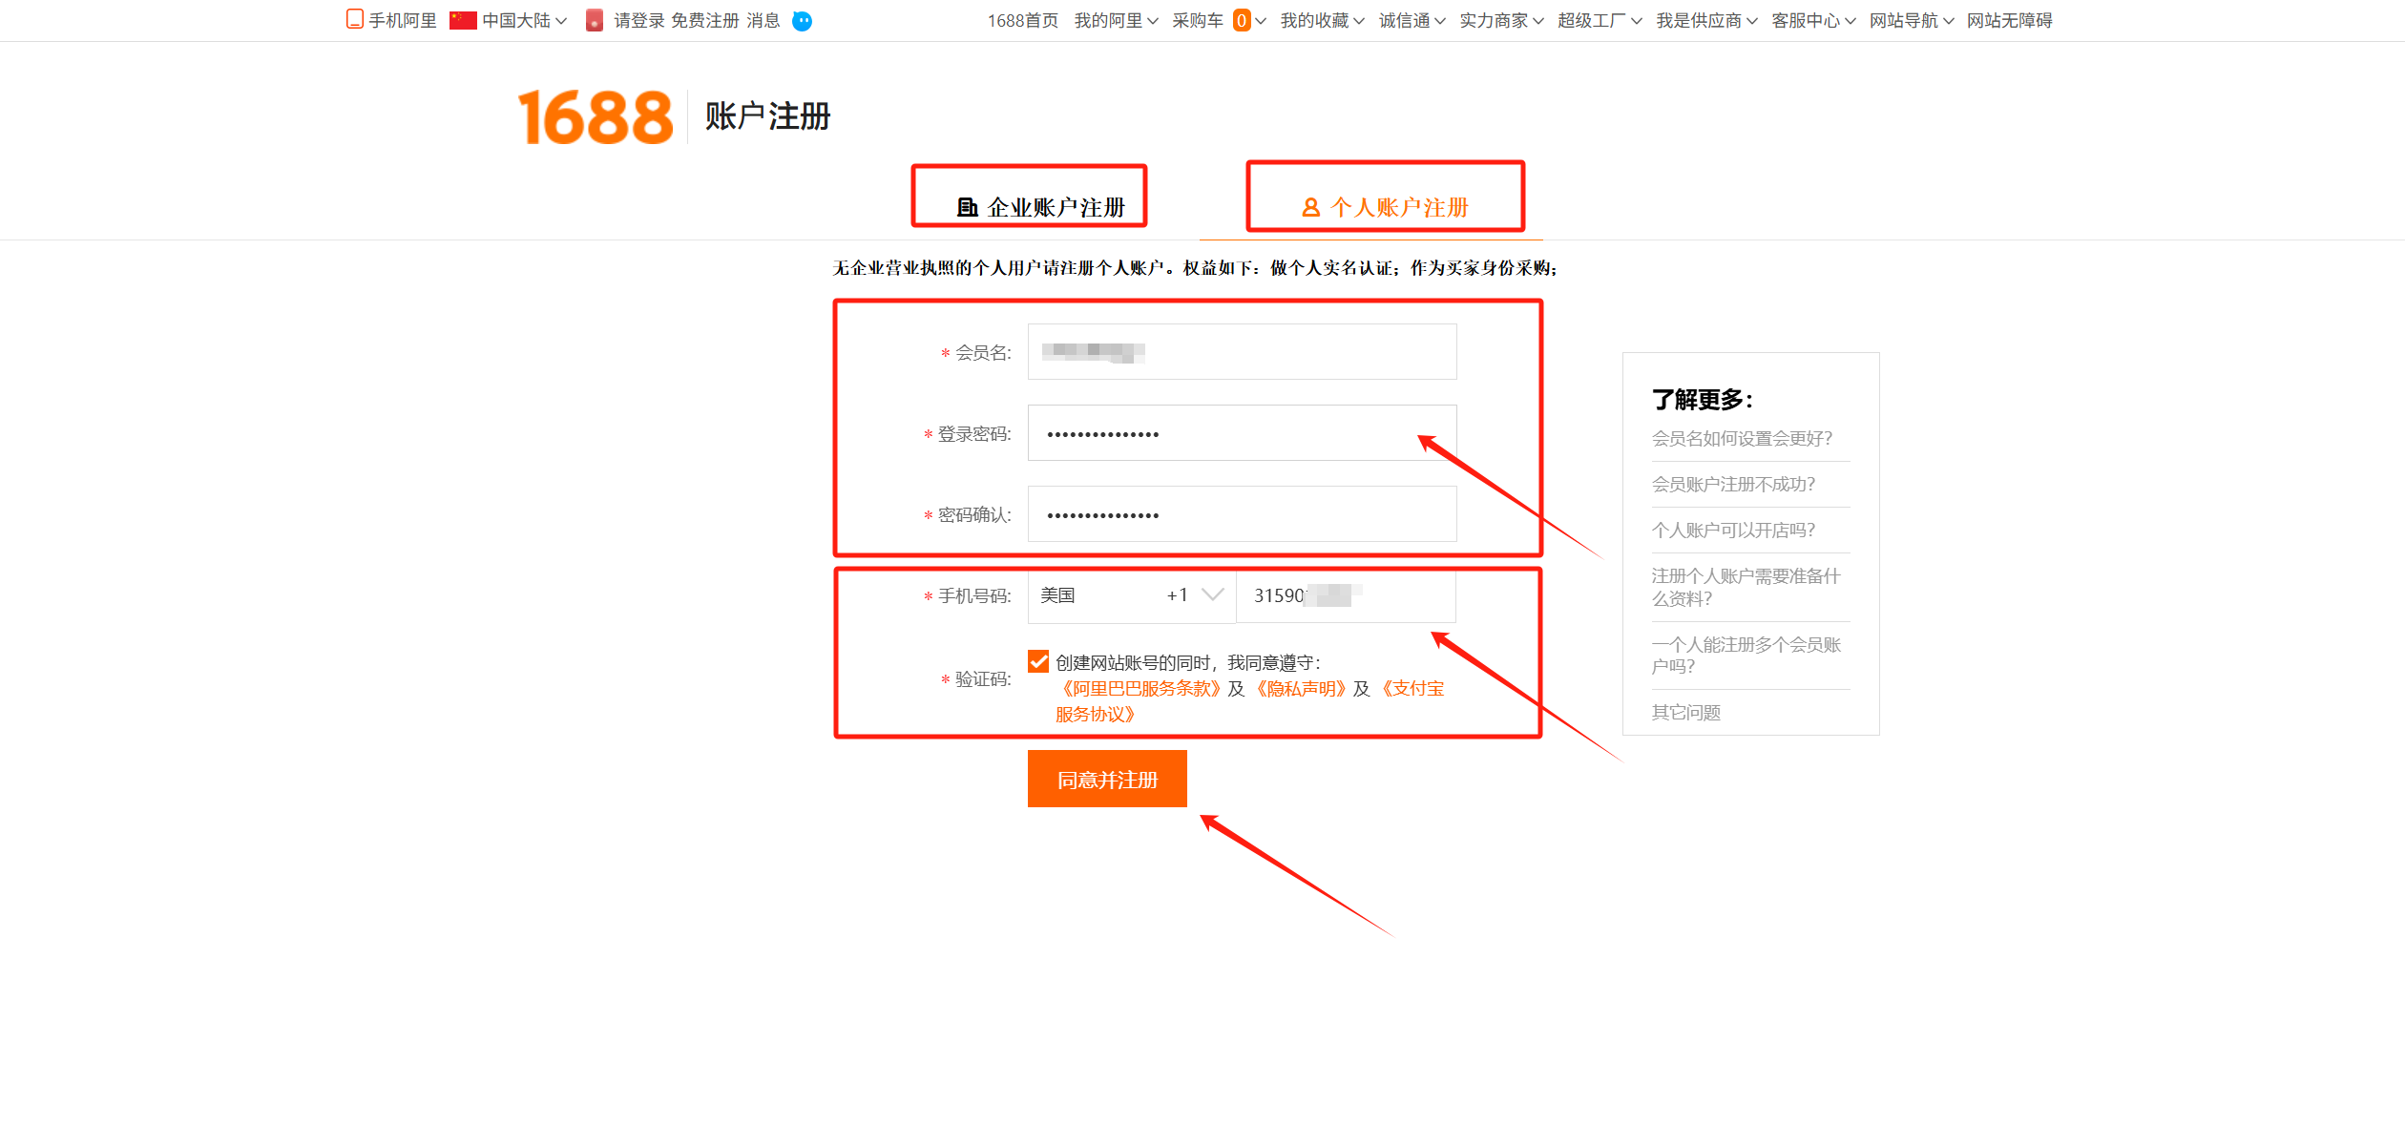Screen dimensions: 2405x1125
Task: Click the 1688 orange logo
Action: click(596, 117)
